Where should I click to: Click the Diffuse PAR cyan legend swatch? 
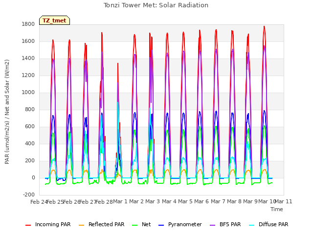(x=252, y=225)
